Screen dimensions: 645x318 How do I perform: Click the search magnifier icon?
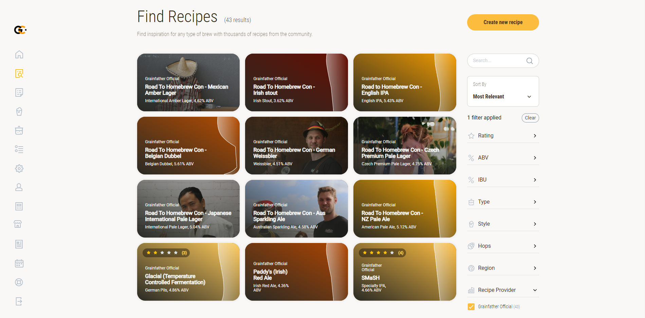point(530,61)
